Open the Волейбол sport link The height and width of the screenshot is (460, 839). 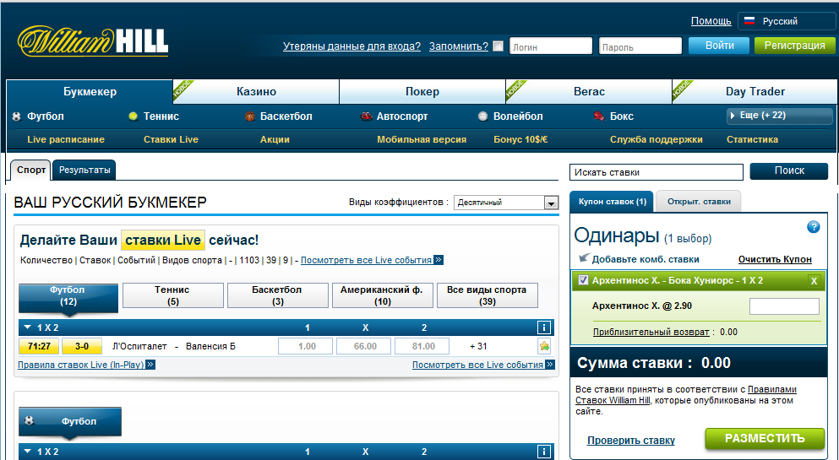point(510,116)
